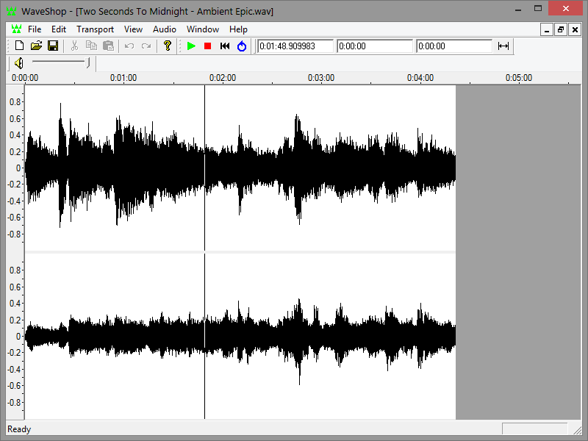Click the New file icon
The width and height of the screenshot is (588, 441).
pyautogui.click(x=20, y=46)
